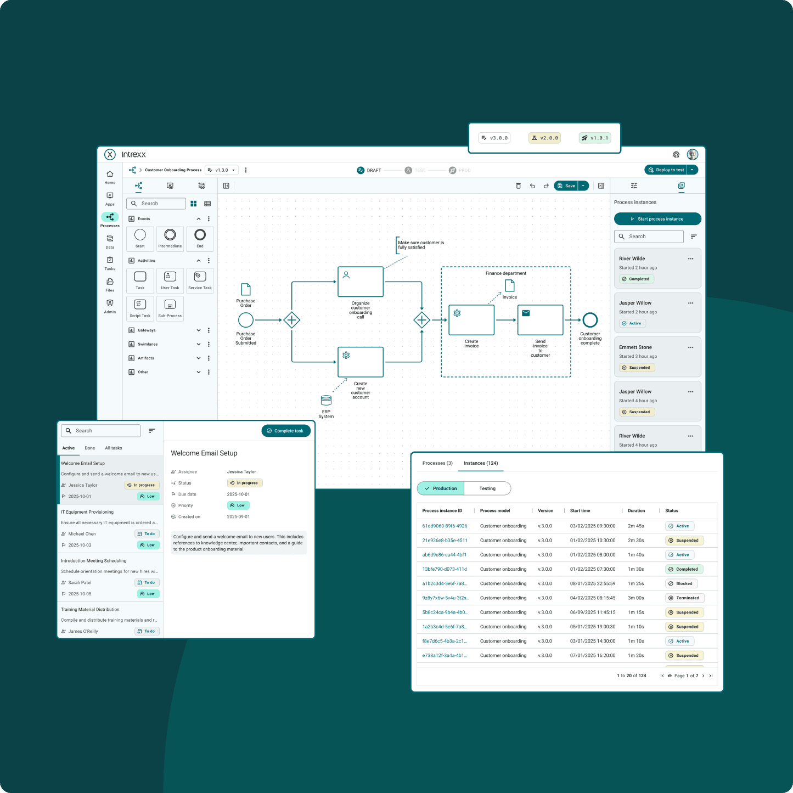This screenshot has height=793, width=793.
Task: Open the Deploy to test dropdown arrow
Action: pos(692,170)
